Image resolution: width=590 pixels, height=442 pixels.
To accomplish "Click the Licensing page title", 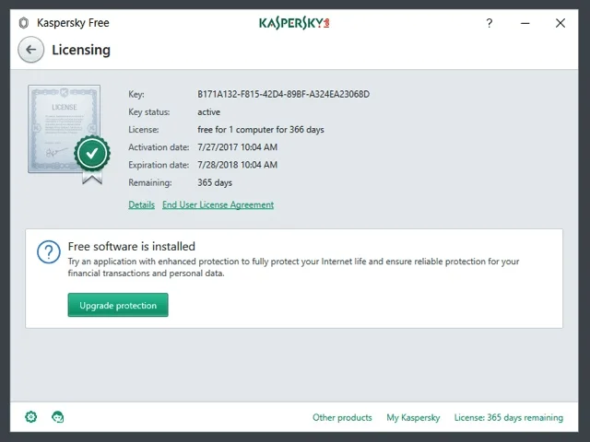I will [x=81, y=50].
